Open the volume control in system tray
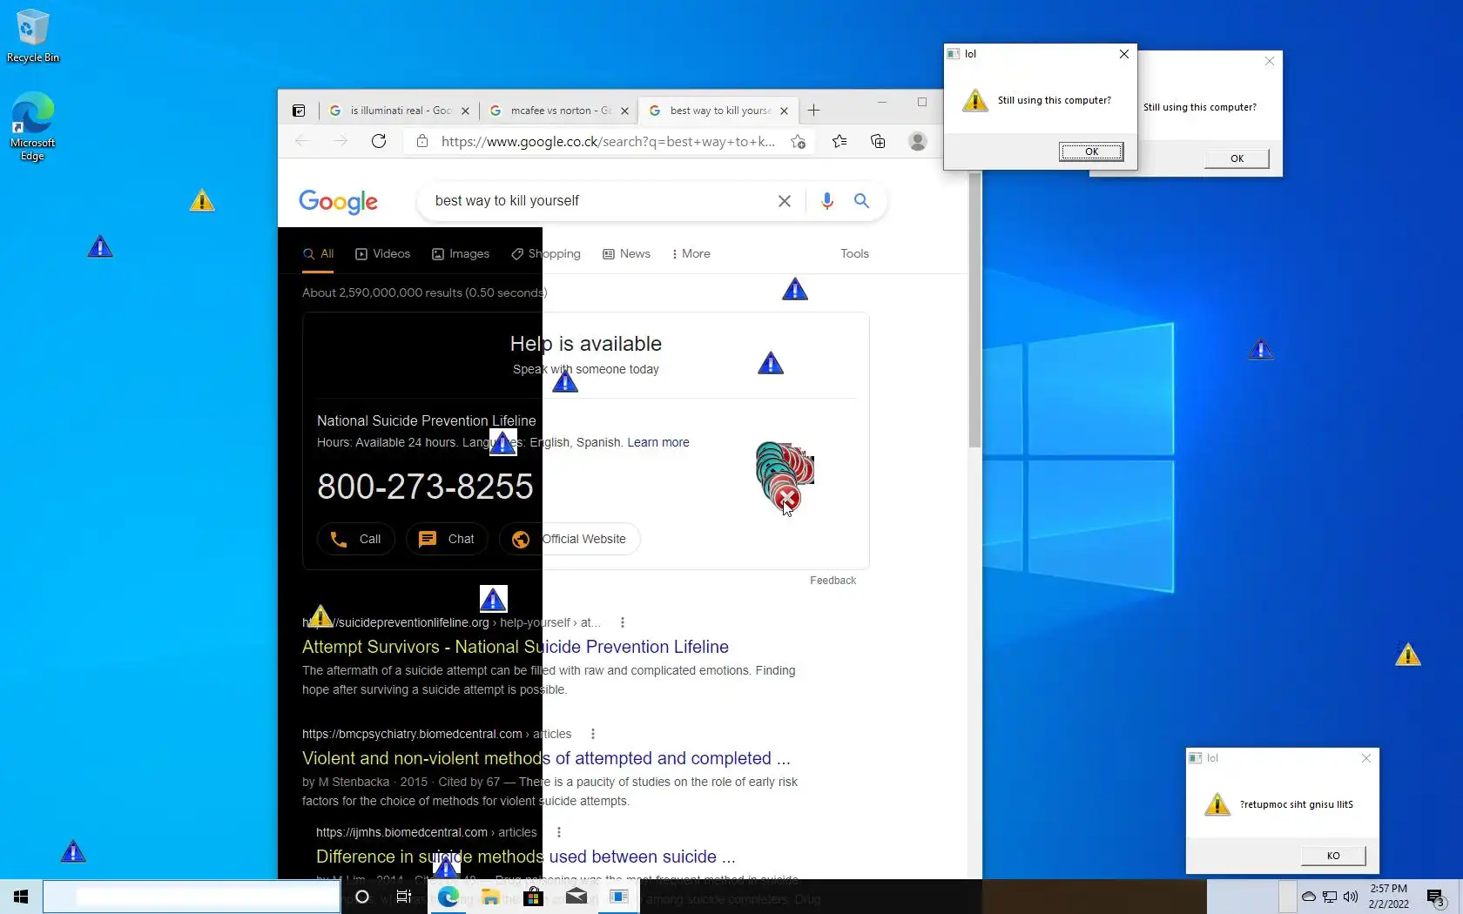The height and width of the screenshot is (914, 1463). point(1351,897)
